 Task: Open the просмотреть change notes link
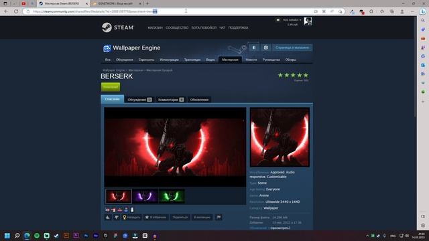(x=280, y=228)
